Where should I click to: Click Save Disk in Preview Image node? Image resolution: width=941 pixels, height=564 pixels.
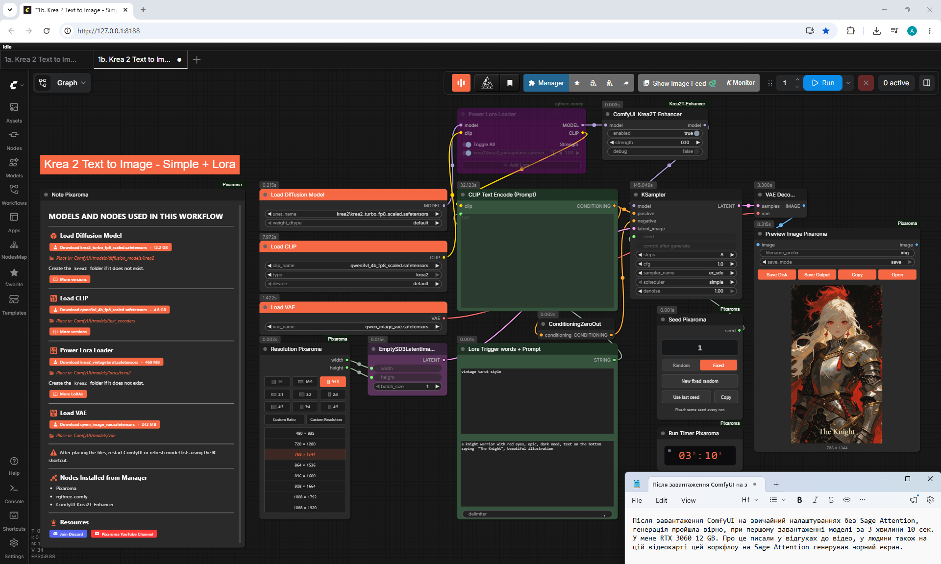pos(777,275)
